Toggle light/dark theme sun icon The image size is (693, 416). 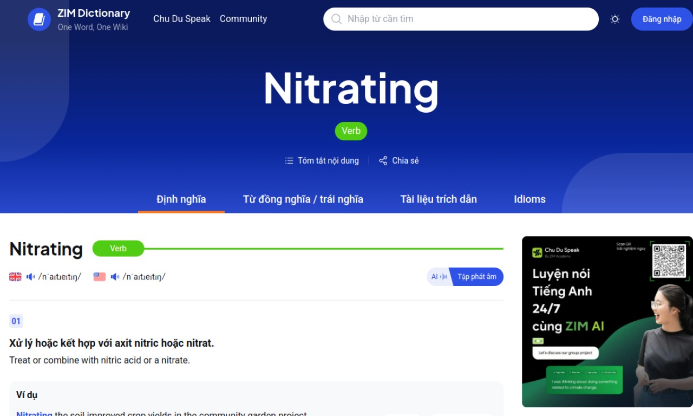click(x=615, y=19)
